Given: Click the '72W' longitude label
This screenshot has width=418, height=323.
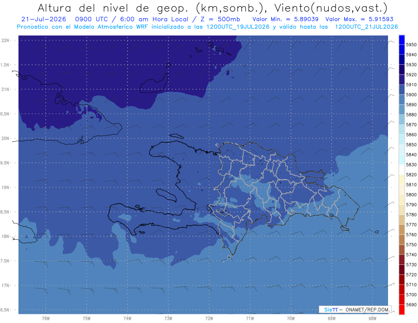Looking at the screenshot, I should [209, 318].
